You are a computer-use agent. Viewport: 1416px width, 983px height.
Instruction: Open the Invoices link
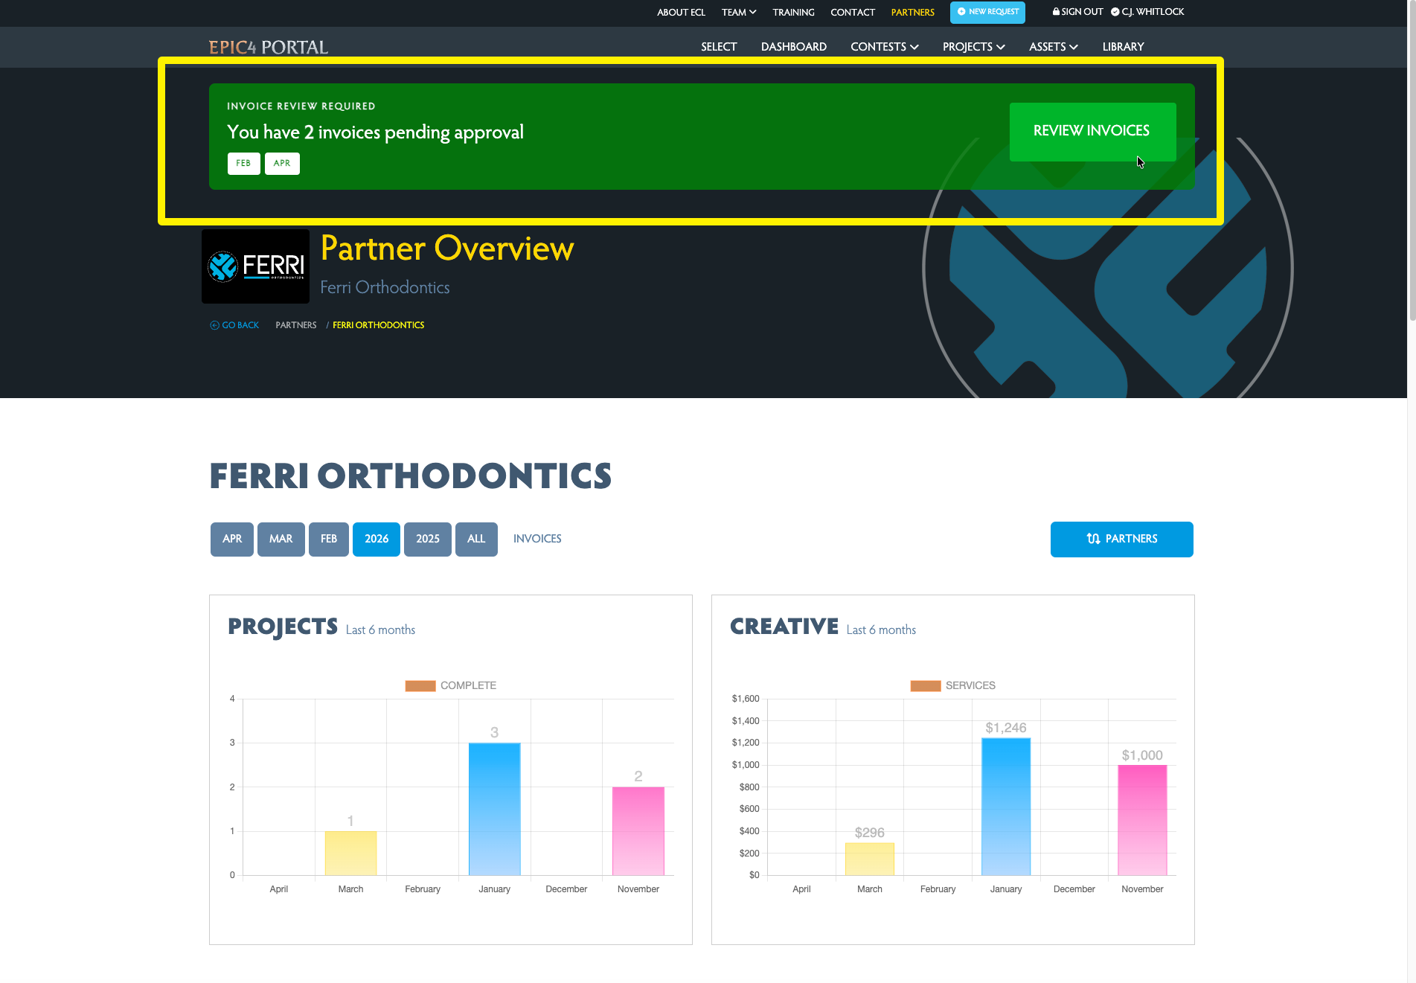coord(537,539)
